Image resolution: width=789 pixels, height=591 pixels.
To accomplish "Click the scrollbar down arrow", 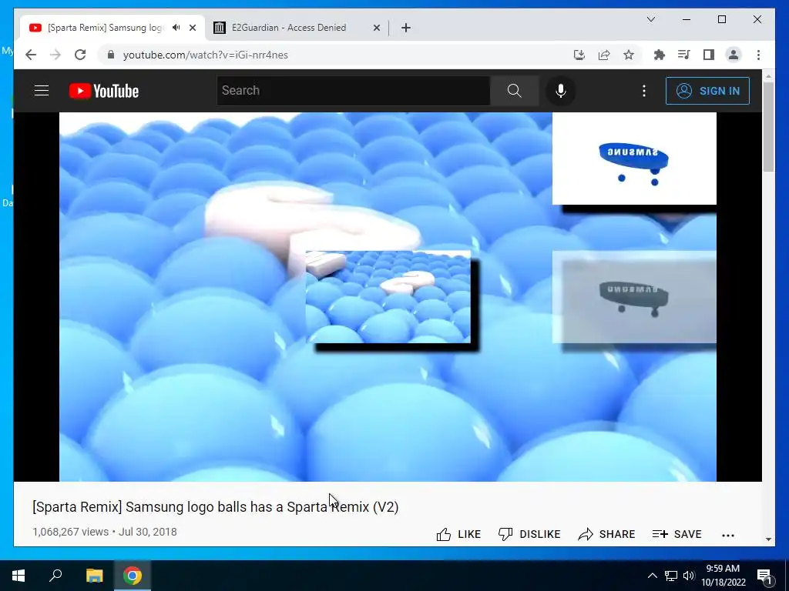I will [768, 539].
